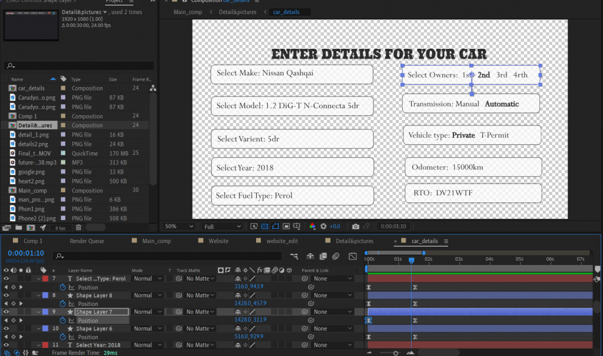This screenshot has width=603, height=356.
Task: Open the Graph Editor in timeline
Action: click(353, 256)
